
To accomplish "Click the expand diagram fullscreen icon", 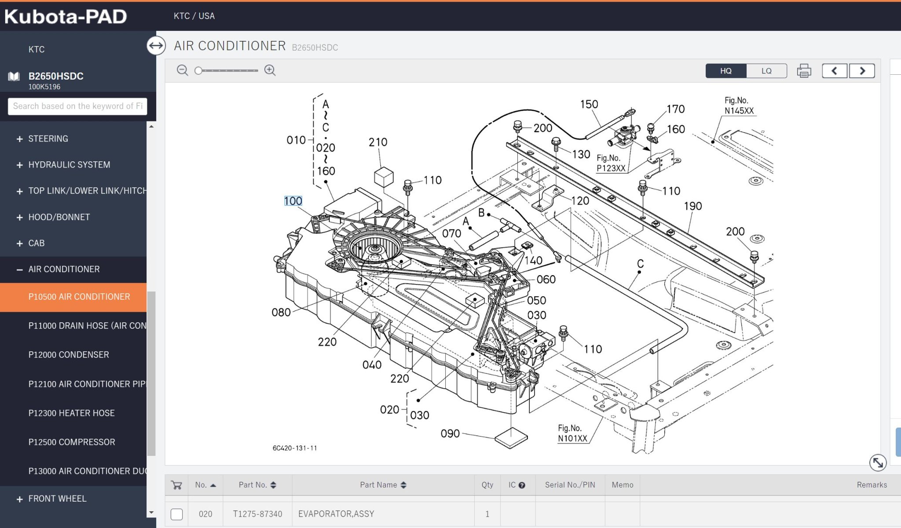I will click(x=877, y=462).
